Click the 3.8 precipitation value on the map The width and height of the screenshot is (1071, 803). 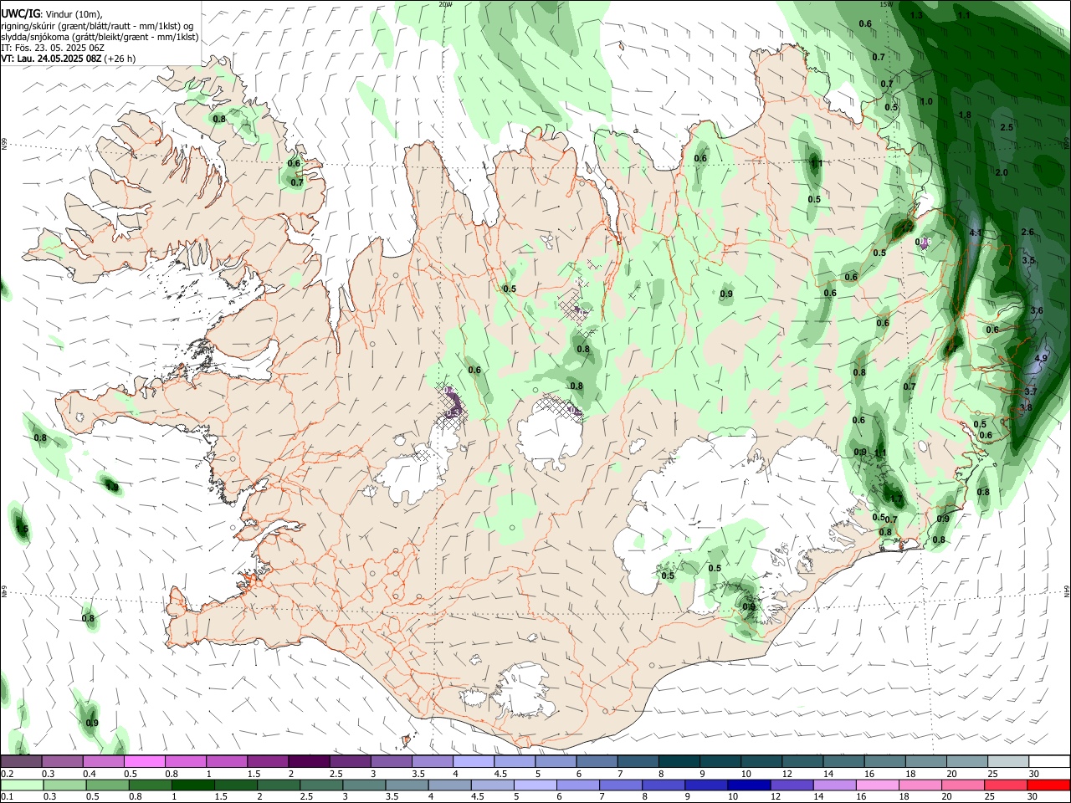click(1027, 407)
